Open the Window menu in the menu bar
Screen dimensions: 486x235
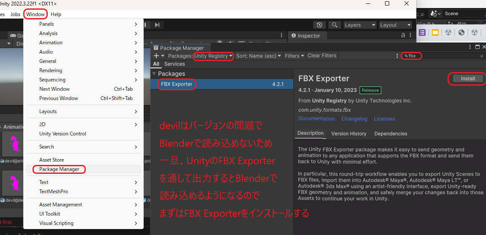tap(35, 14)
